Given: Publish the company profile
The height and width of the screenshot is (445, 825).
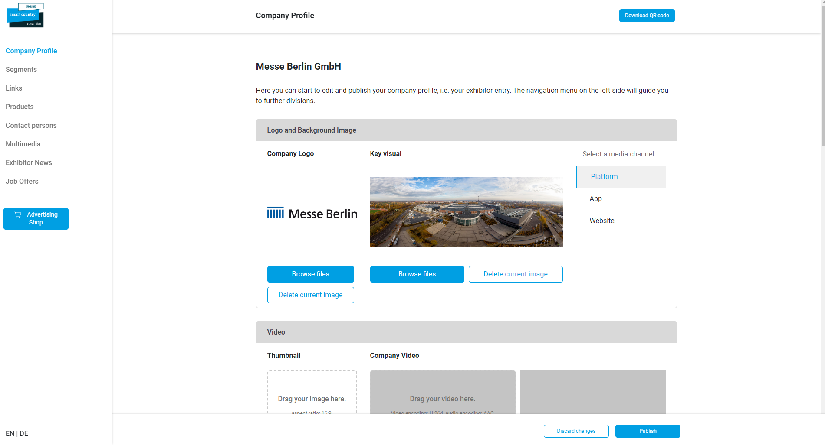Looking at the screenshot, I should 648,431.
